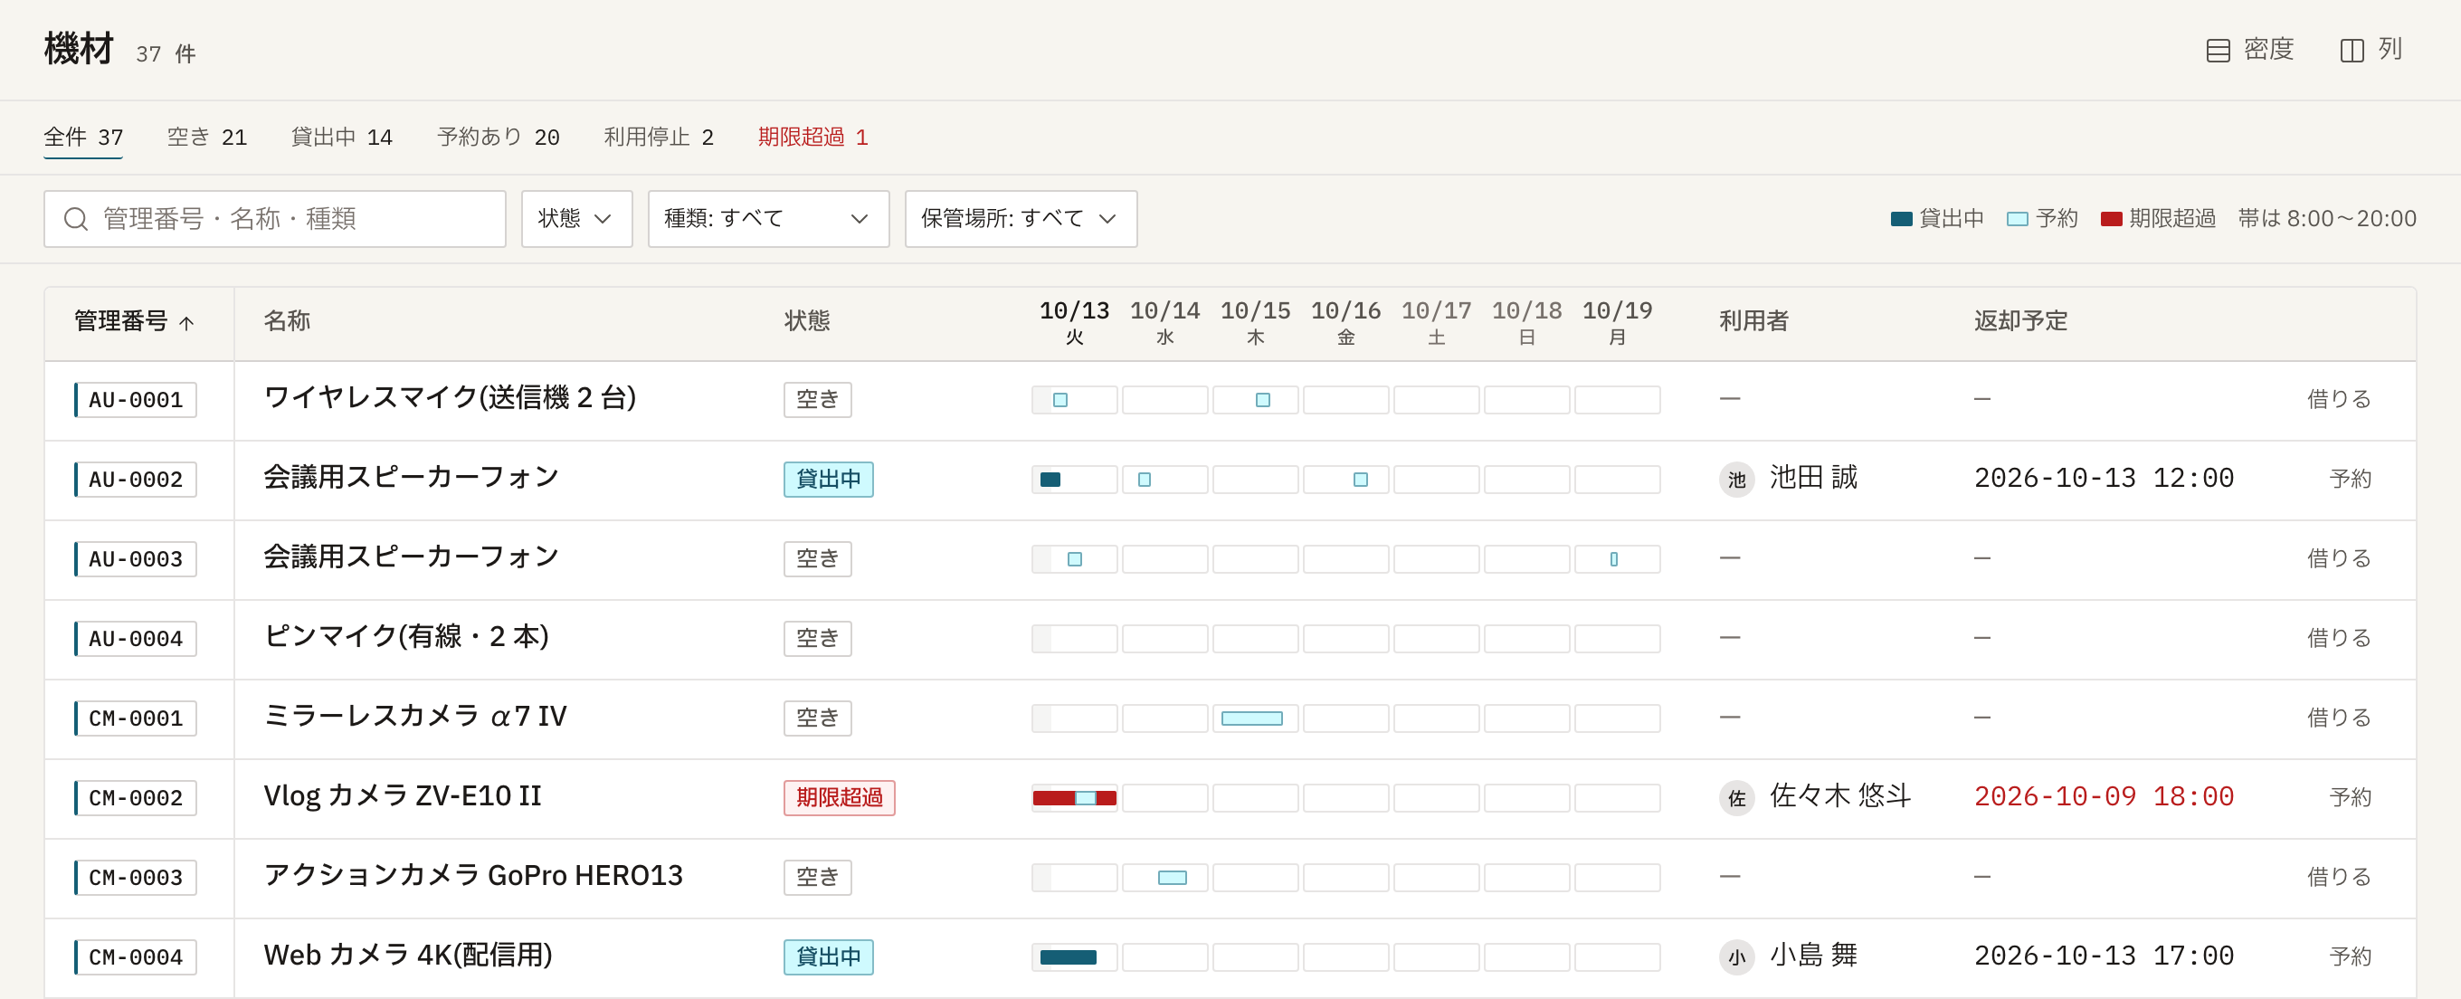Click 予約 for CM-0004 row
2461x999 pixels.
tap(2351, 956)
